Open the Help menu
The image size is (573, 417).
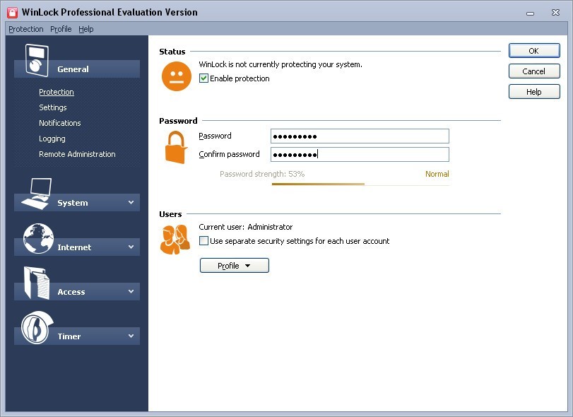[x=86, y=29]
